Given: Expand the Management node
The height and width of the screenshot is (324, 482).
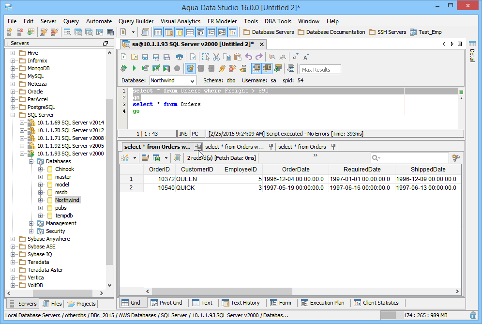Looking at the screenshot, I should [31, 223].
